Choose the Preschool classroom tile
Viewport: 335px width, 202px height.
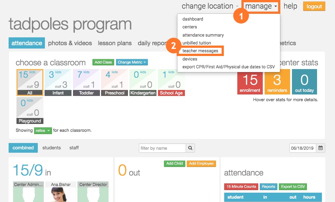coord(115,83)
